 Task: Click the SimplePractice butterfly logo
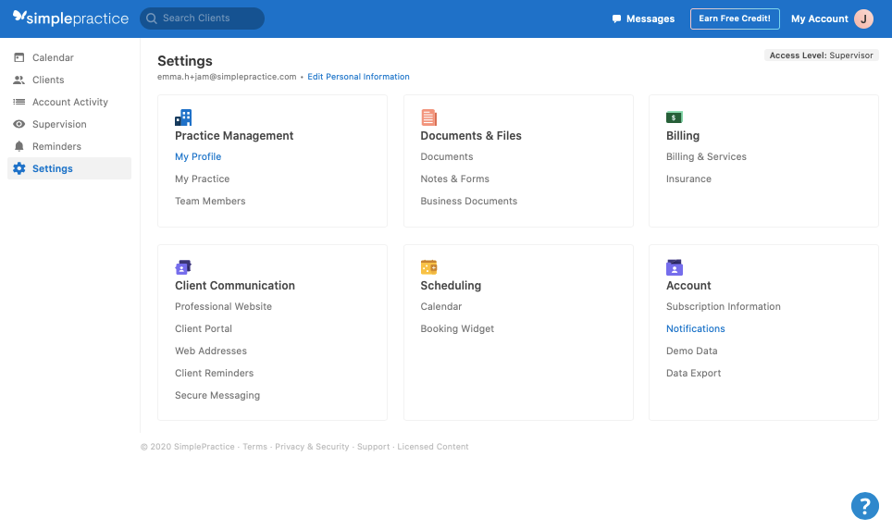pos(19,17)
